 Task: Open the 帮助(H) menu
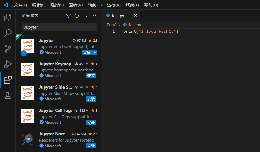coord(151,5)
